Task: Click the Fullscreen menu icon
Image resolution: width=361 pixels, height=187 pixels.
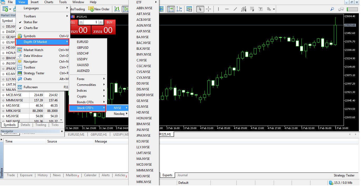Action: 20,87
